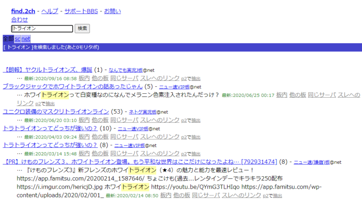Open thread 【朗報】ヤクルトライオンズ、爆誕
This screenshot has width=362, height=200.
[x=48, y=70]
